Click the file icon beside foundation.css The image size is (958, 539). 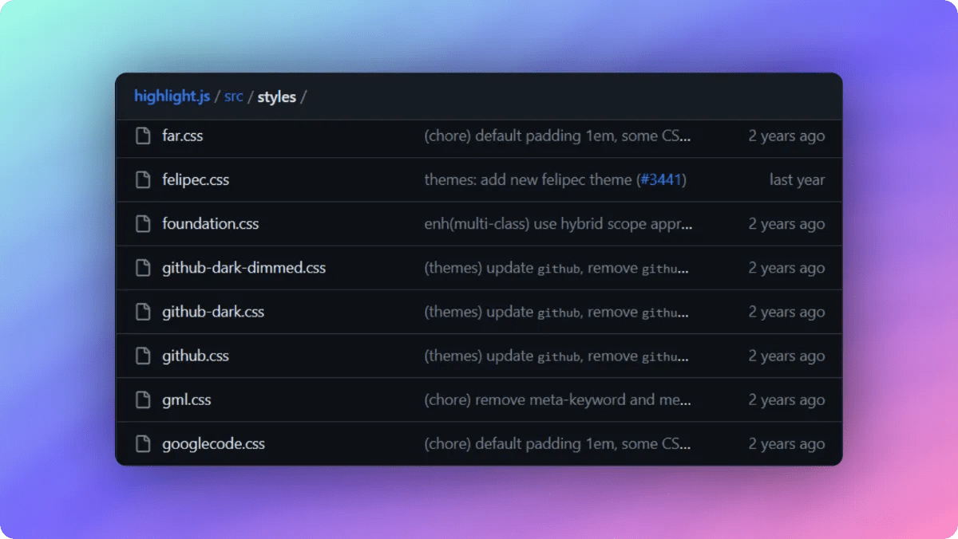(x=144, y=223)
